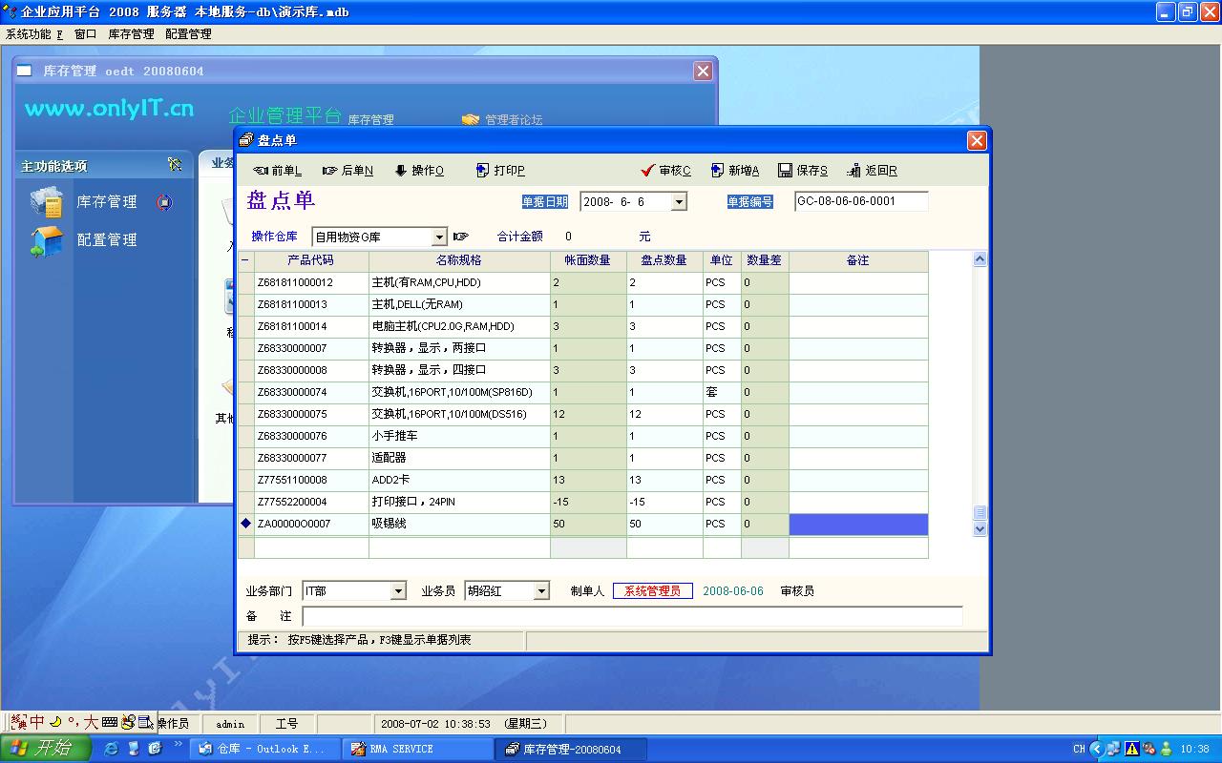Go to previous document with 前单 button
This screenshot has height=763, width=1222.
point(277,171)
